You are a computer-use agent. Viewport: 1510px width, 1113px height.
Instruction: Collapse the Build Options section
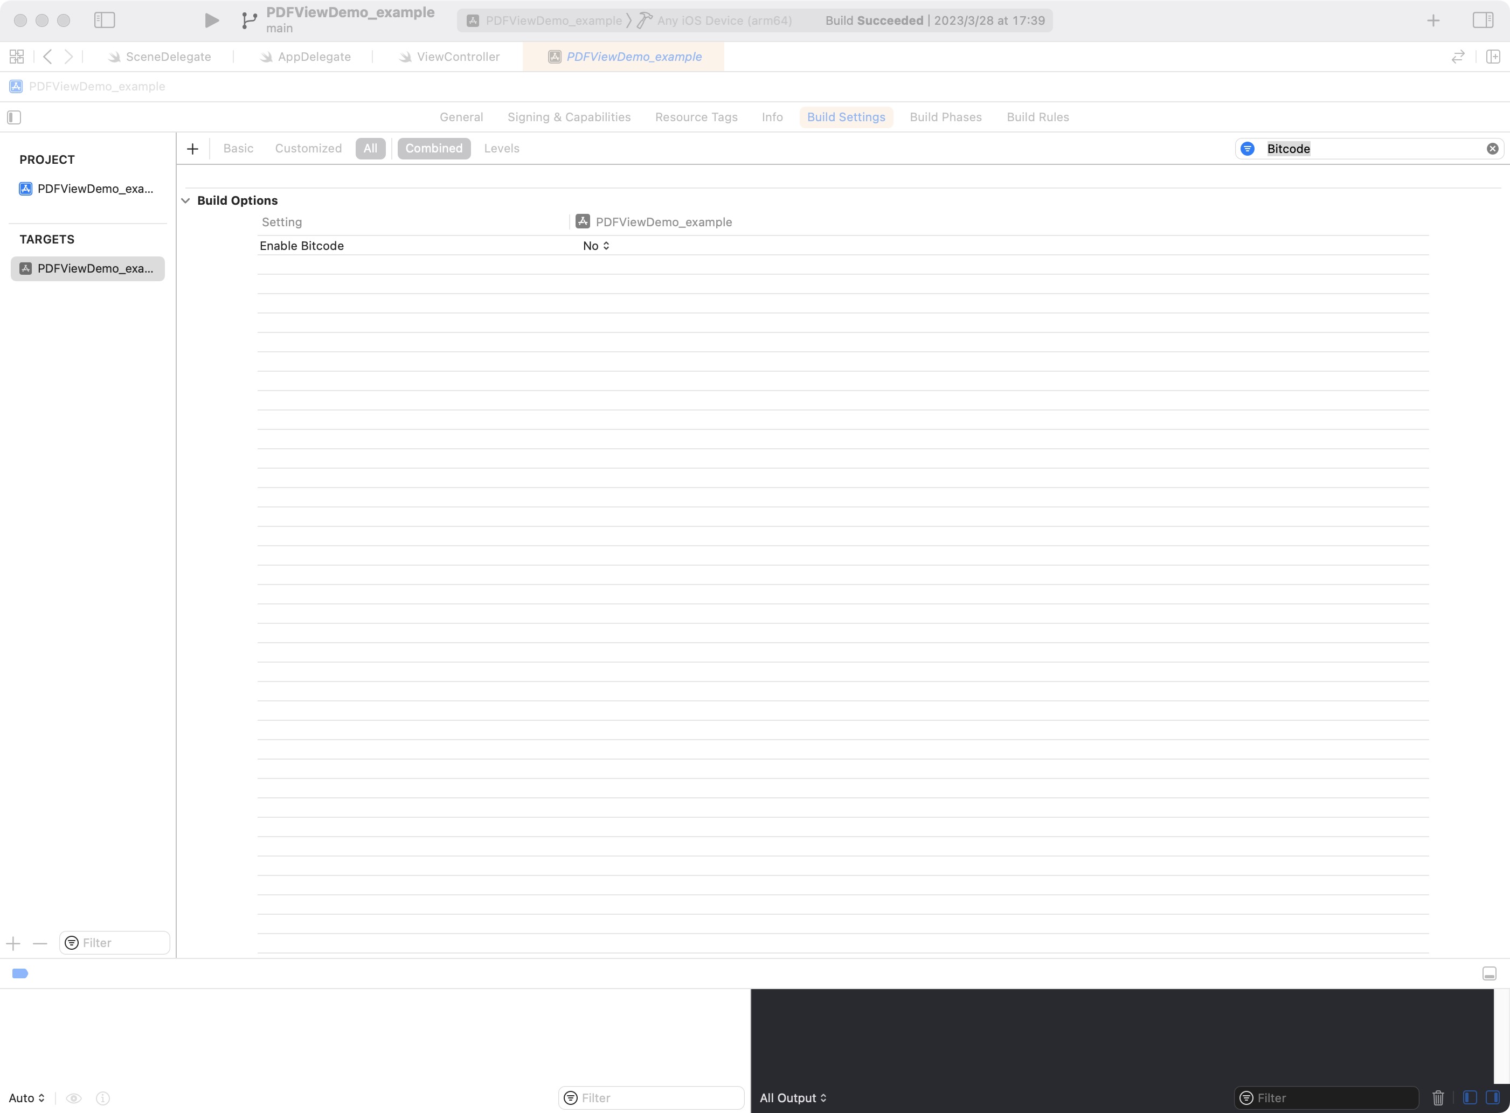click(186, 201)
